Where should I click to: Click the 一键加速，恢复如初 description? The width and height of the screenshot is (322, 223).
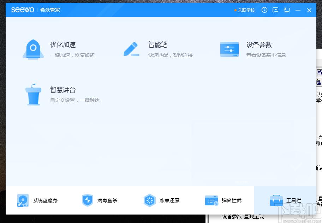click(x=72, y=55)
